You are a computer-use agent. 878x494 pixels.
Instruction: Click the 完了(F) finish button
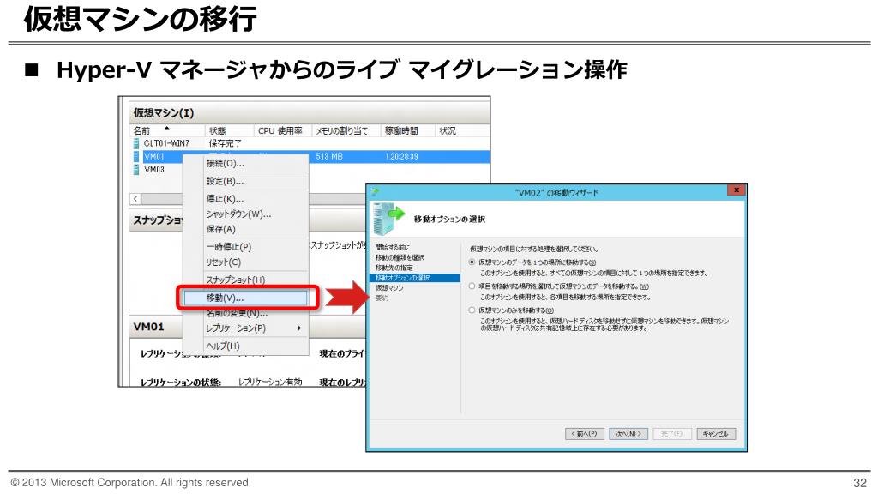point(672,434)
